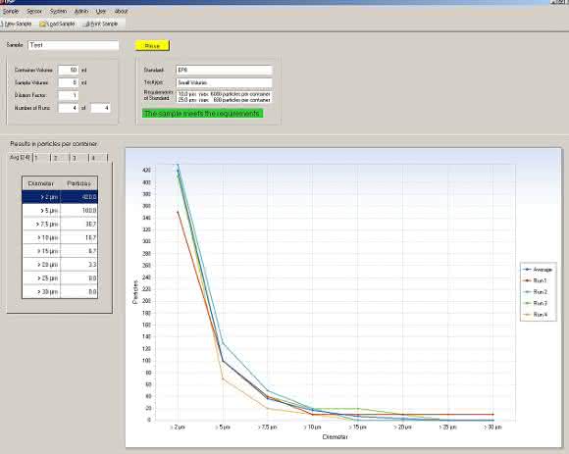Click the total number of runs field
This screenshot has width=569, height=454.
coord(100,108)
